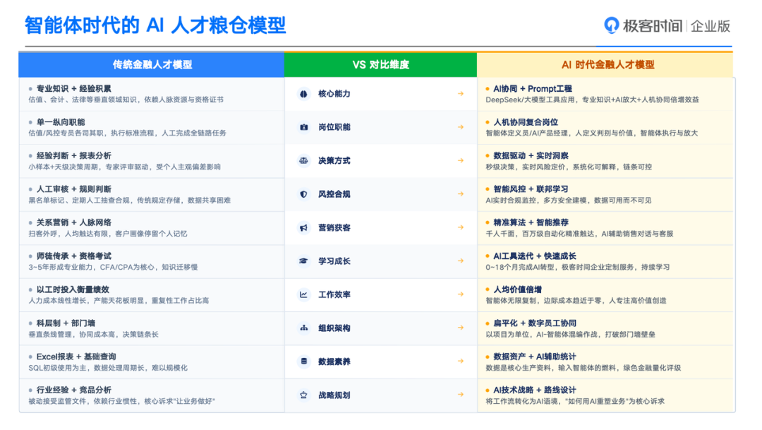This screenshot has width=762, height=430.
Task: Select the megaphone icon beside 营销获客
Action: pos(303,228)
